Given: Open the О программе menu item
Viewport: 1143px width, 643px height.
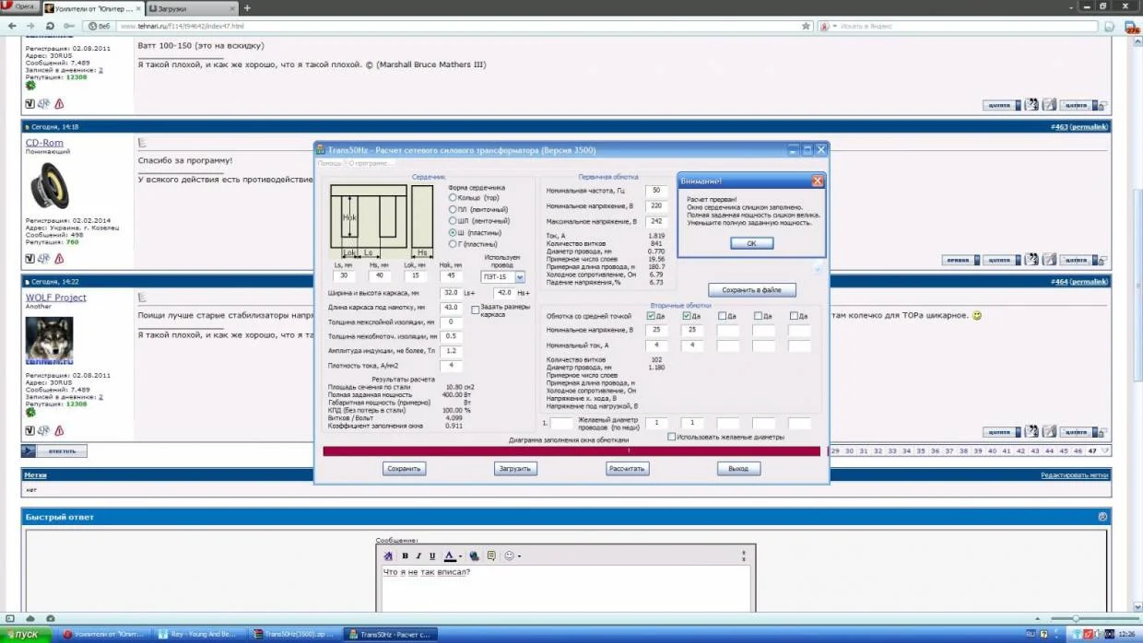Looking at the screenshot, I should pyautogui.click(x=371, y=163).
